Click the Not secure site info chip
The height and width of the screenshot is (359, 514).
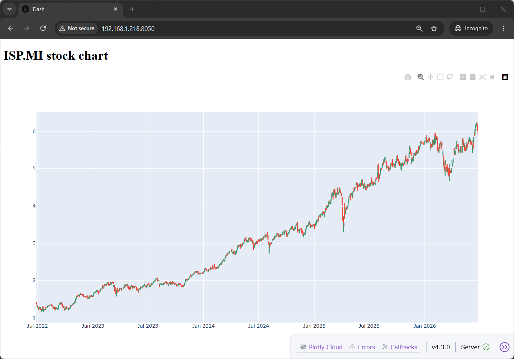click(x=77, y=28)
